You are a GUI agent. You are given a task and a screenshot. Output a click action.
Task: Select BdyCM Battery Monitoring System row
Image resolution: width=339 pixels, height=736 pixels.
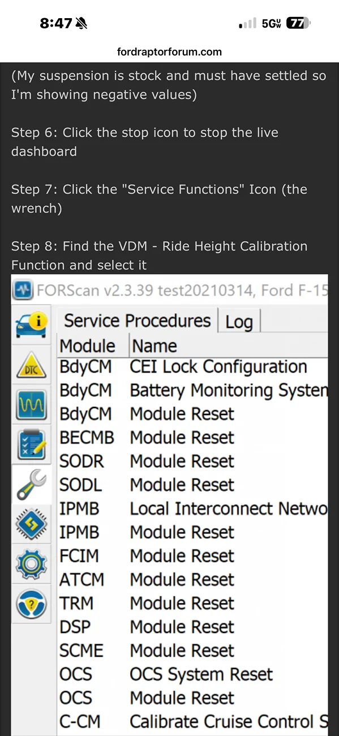(x=192, y=391)
